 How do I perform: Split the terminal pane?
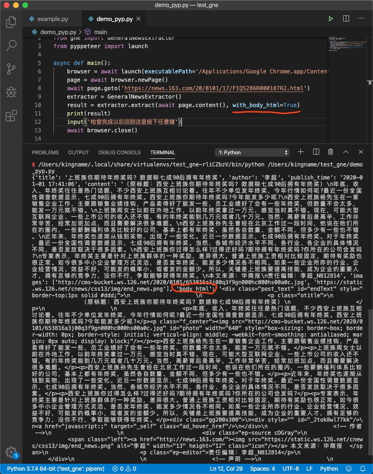pyautogui.click(x=316, y=152)
